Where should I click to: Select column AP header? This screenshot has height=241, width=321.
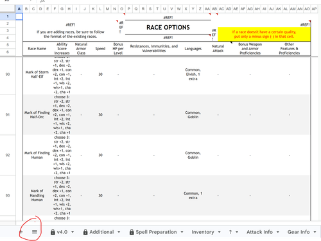pyautogui.click(x=314, y=9)
